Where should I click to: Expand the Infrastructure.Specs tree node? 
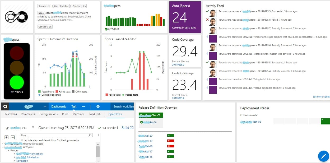(3, 144)
